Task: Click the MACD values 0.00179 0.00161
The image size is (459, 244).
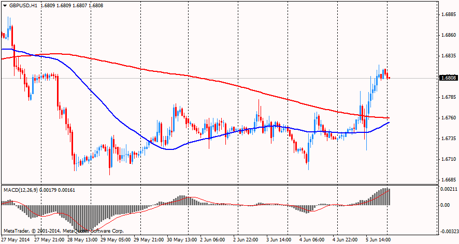Action: pos(57,190)
